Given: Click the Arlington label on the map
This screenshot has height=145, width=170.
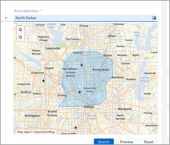Looking at the screenshot, I should click(x=32, y=116).
